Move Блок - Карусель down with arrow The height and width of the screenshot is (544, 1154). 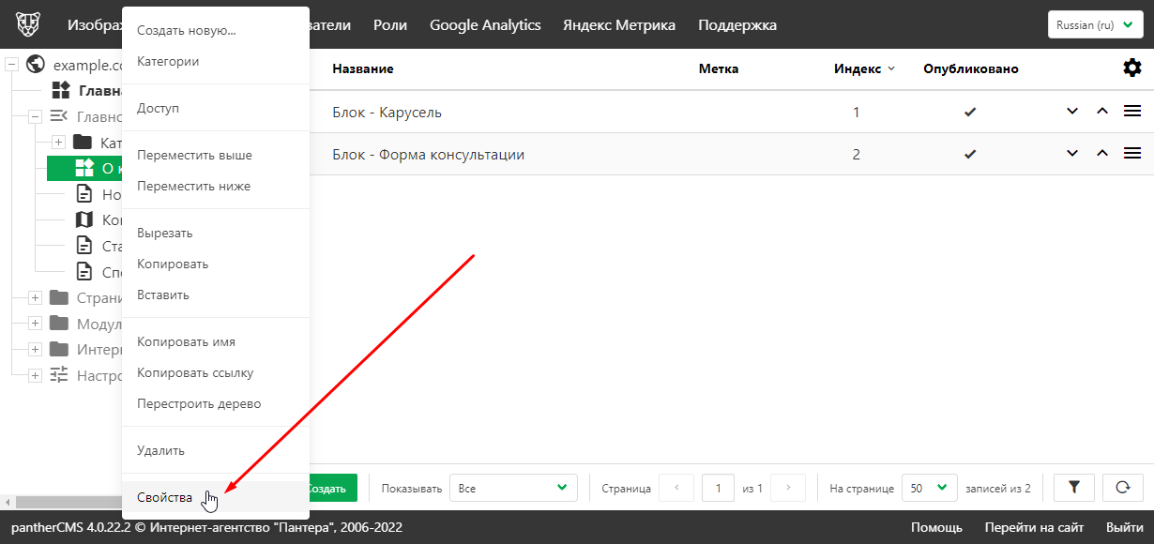1072,112
